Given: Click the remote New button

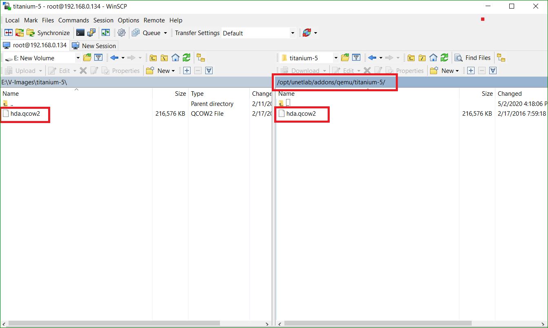Looking at the screenshot, I should [x=445, y=70].
